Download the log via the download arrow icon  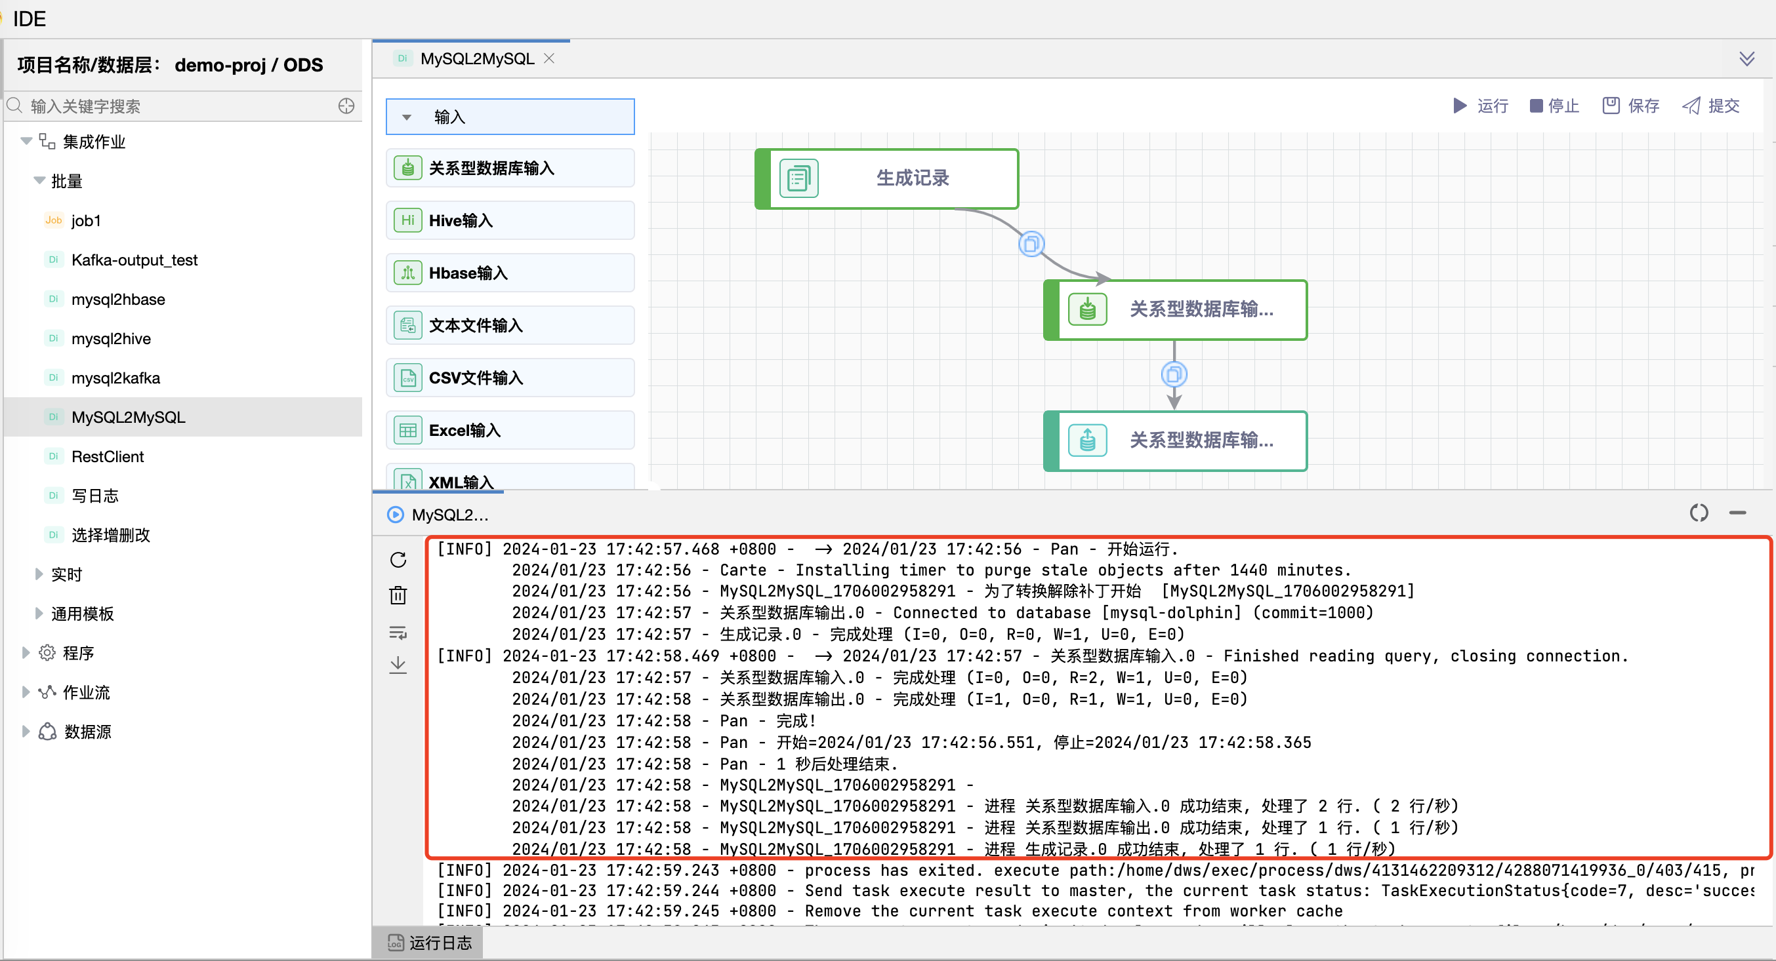tap(398, 665)
